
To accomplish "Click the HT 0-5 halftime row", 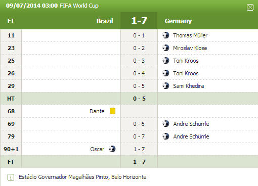I will coord(129,99).
